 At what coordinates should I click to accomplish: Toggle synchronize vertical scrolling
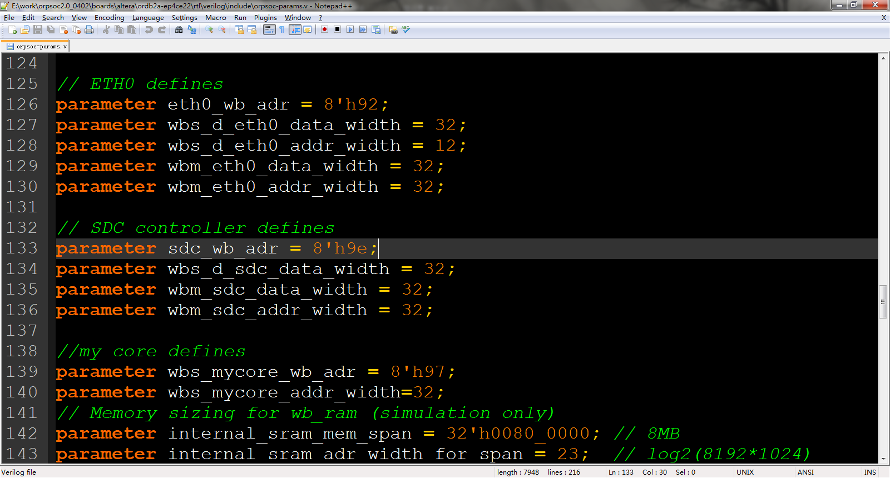coord(239,30)
